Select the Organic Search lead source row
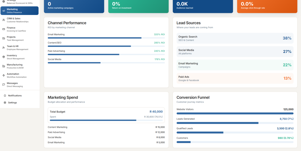Image resolution: width=301 pixels, height=151 pixels. tap(235, 38)
